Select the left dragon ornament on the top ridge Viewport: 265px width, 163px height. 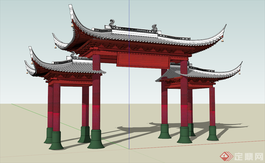(112, 24)
